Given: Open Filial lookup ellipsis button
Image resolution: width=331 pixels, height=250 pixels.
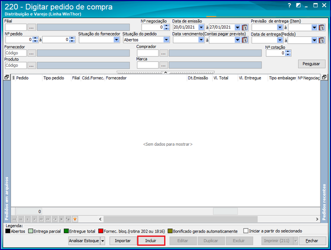Looking at the screenshot, I should (31, 27).
